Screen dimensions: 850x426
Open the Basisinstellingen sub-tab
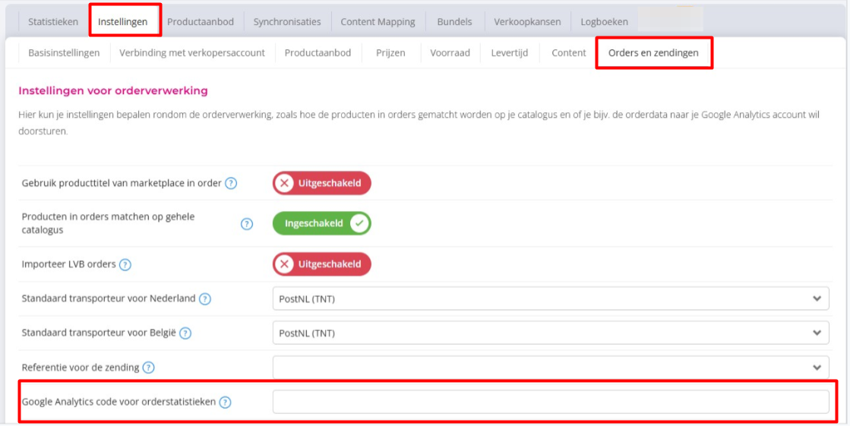click(x=64, y=52)
